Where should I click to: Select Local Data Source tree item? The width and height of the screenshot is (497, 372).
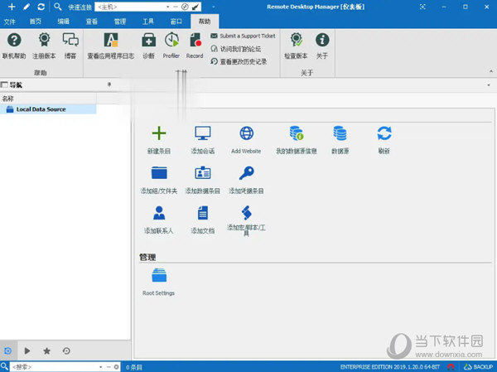[x=48, y=109]
